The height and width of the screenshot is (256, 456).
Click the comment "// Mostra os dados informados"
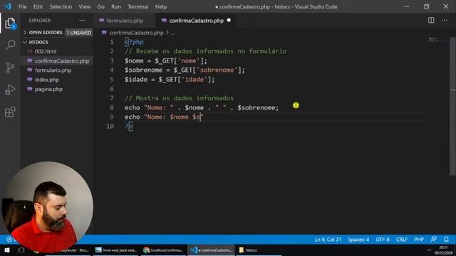coord(179,98)
